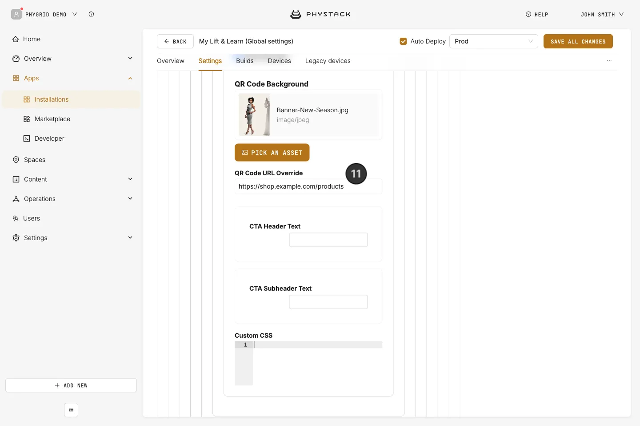Image resolution: width=640 pixels, height=426 pixels.
Task: Click the Help question mark icon
Action: [528, 14]
